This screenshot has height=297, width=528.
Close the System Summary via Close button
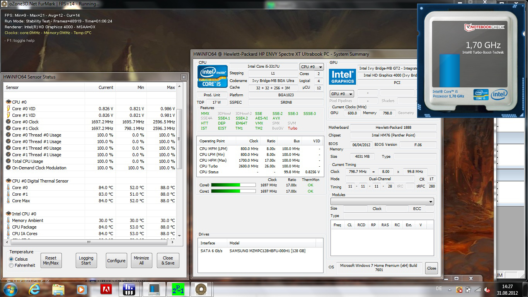tap(431, 268)
